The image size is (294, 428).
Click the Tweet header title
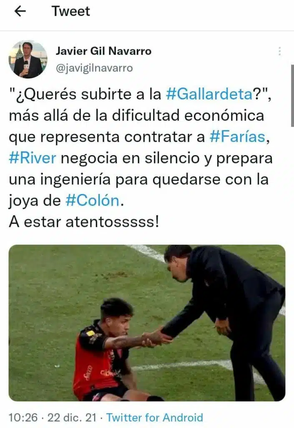tap(71, 11)
